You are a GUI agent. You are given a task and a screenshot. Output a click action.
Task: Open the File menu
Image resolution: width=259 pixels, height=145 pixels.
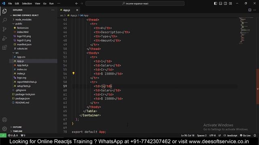pyautogui.click(x=10, y=4)
